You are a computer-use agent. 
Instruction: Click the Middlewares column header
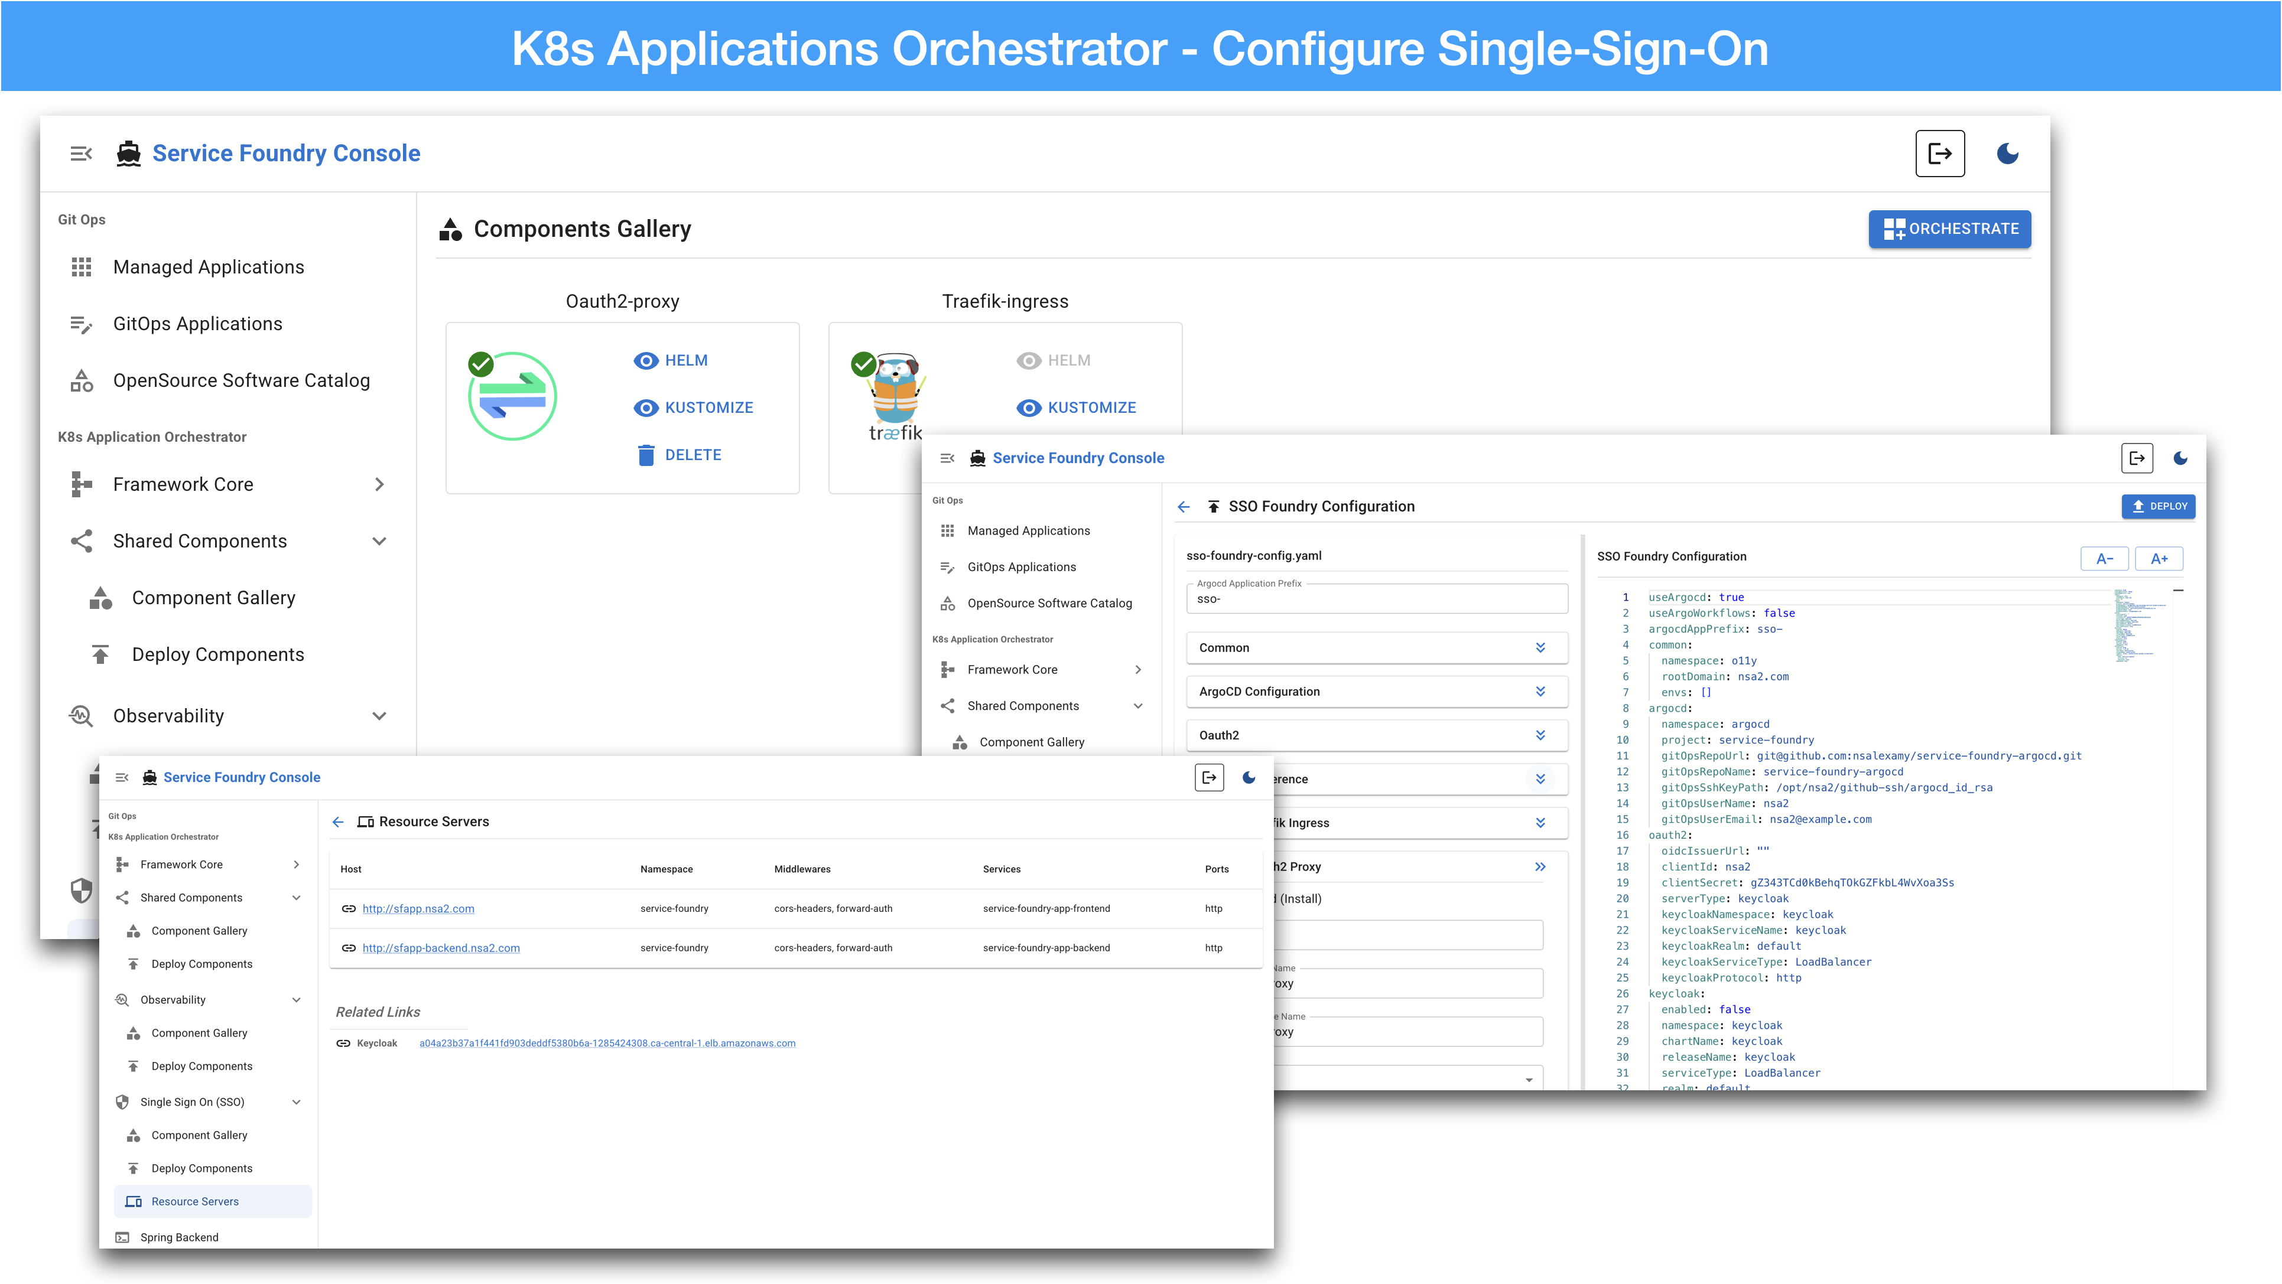click(802, 869)
